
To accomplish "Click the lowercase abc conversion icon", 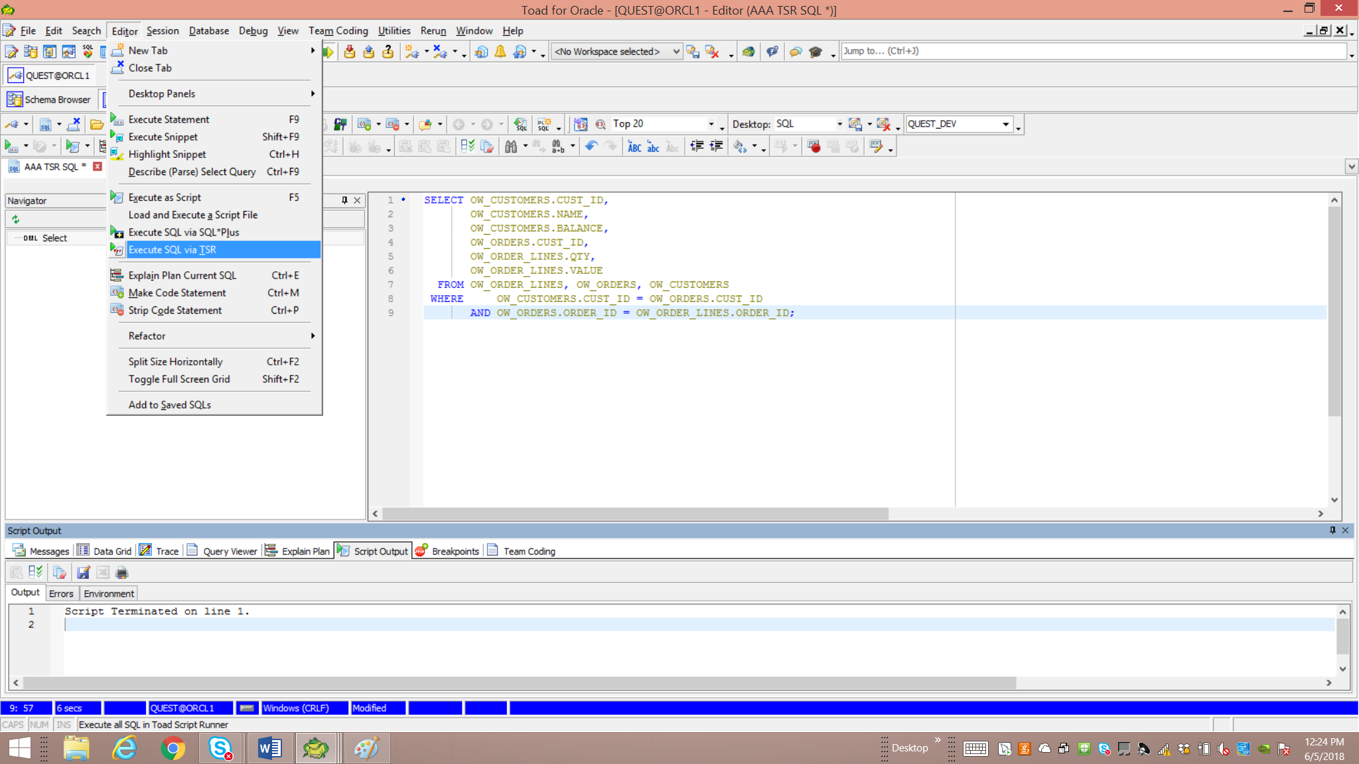I will [x=653, y=147].
